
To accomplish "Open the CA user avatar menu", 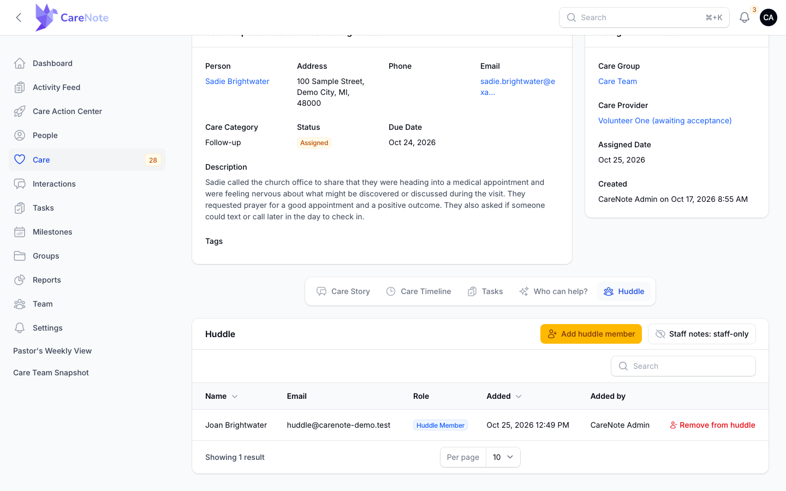I will [768, 17].
